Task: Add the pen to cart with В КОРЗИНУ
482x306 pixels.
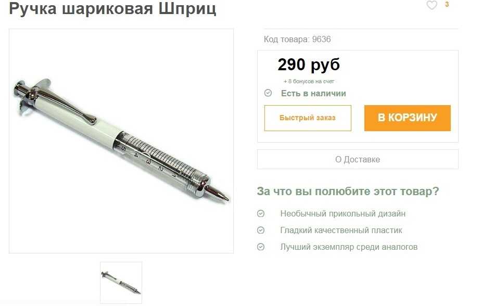Action: pos(407,118)
